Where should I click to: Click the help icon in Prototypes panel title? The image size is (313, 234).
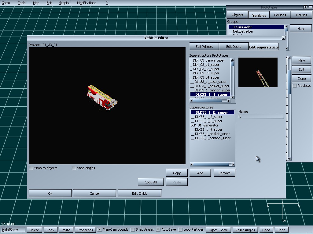point(305,7)
